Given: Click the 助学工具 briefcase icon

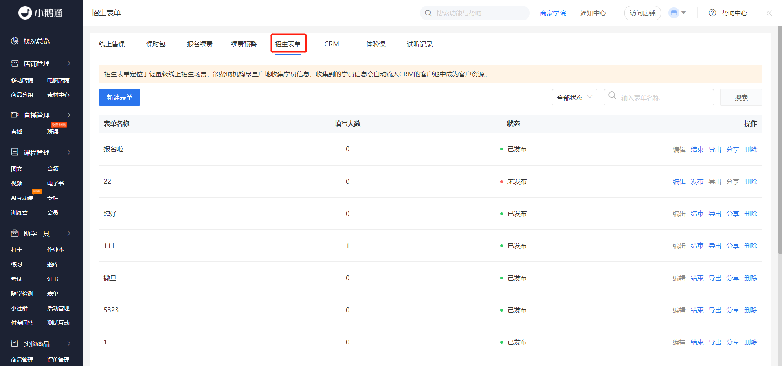Looking at the screenshot, I should [15, 233].
